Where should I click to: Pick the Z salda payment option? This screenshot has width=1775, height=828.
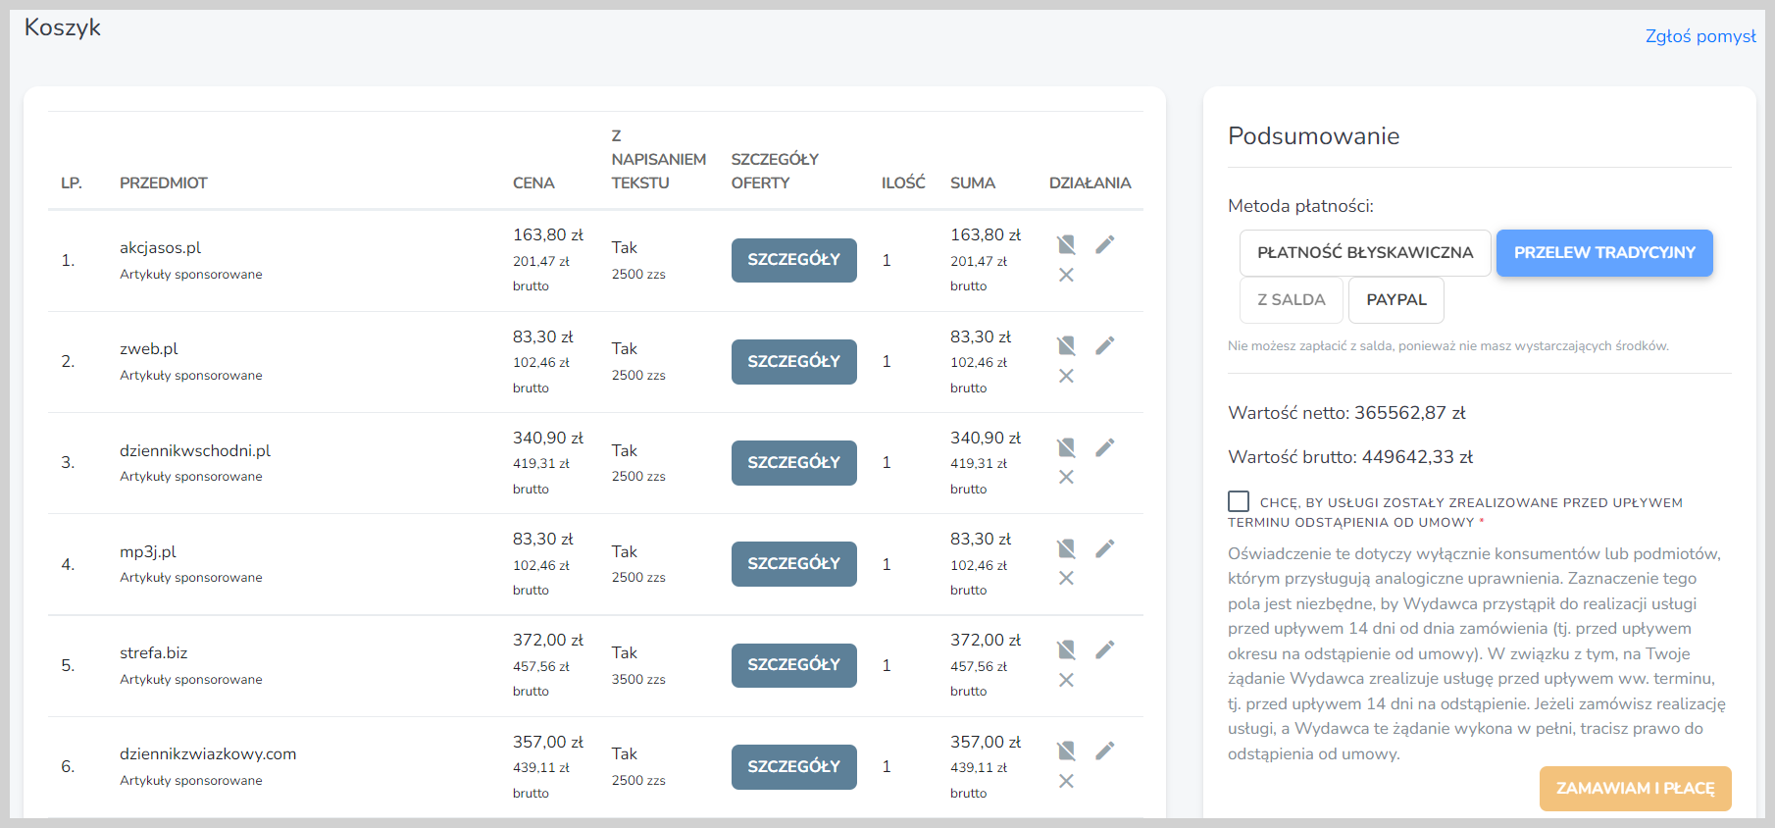[x=1292, y=300]
